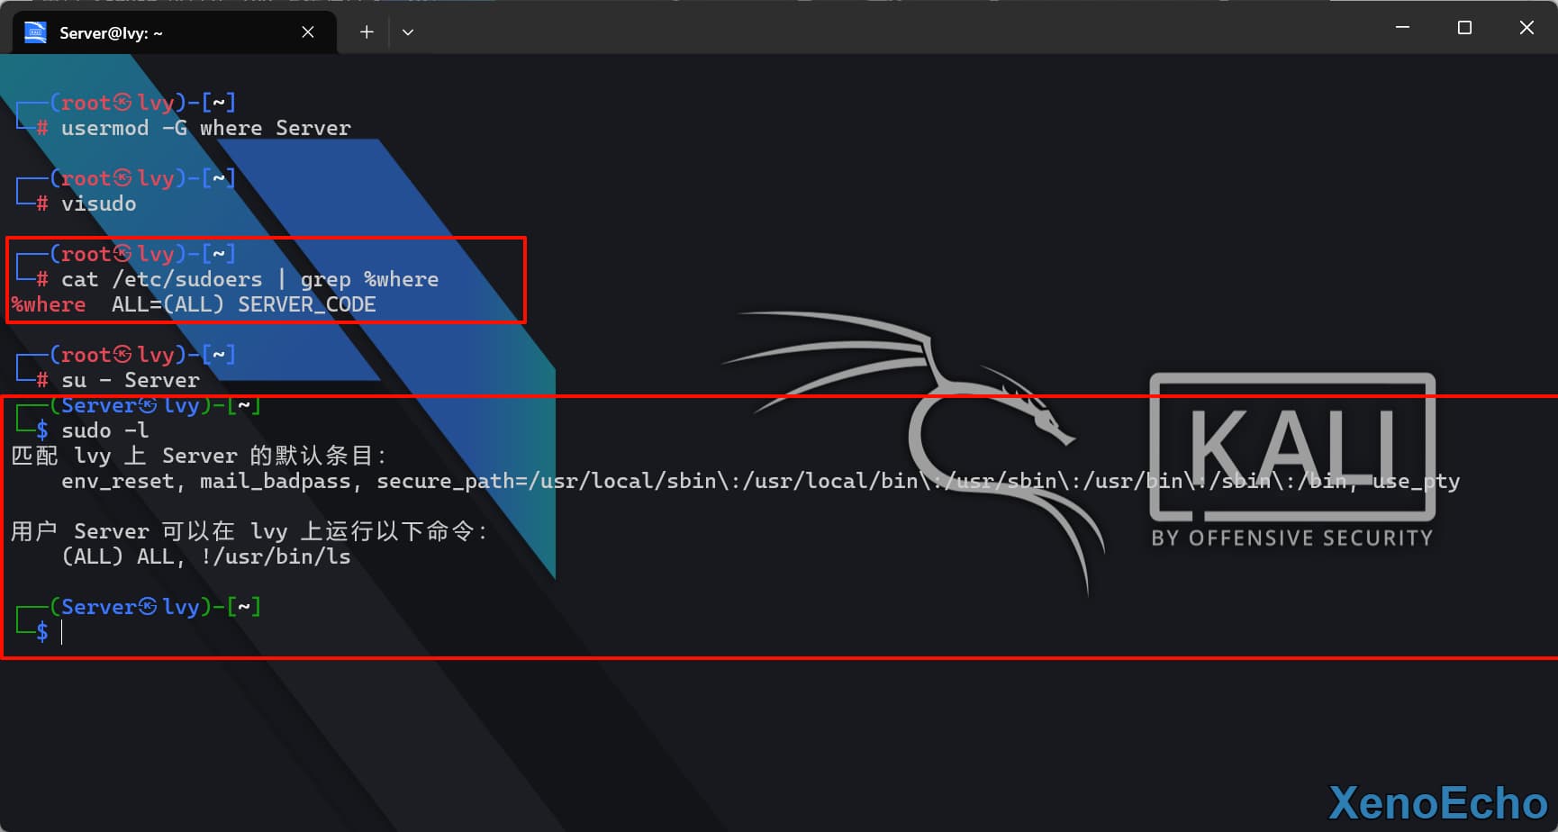The height and width of the screenshot is (832, 1558).
Task: Click the XenoEcho watermark text
Action: pos(1437,802)
